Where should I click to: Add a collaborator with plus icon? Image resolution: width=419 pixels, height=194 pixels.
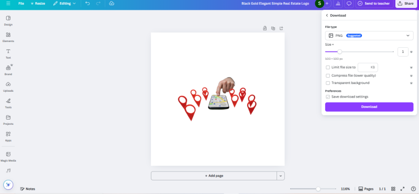327,4
